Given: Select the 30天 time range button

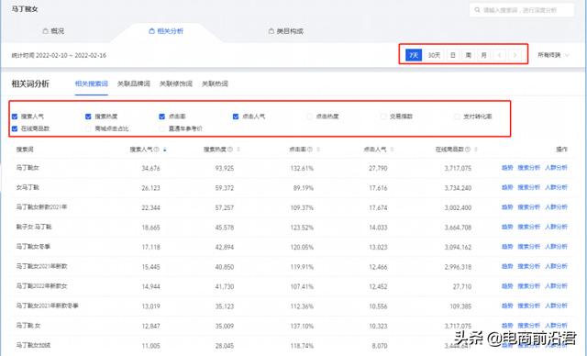Looking at the screenshot, I should click(x=434, y=55).
